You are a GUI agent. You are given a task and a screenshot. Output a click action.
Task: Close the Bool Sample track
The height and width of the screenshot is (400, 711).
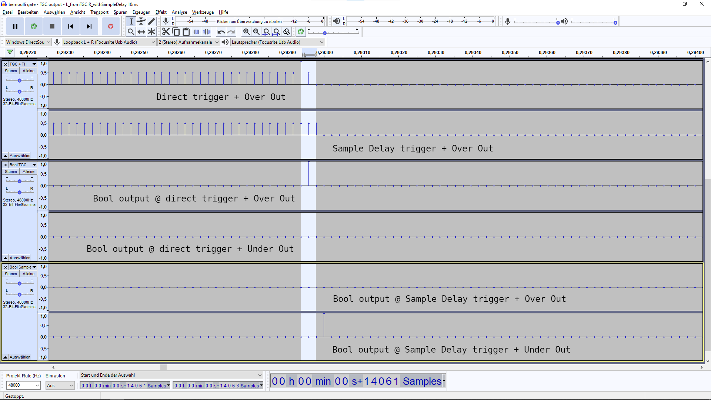click(6, 267)
